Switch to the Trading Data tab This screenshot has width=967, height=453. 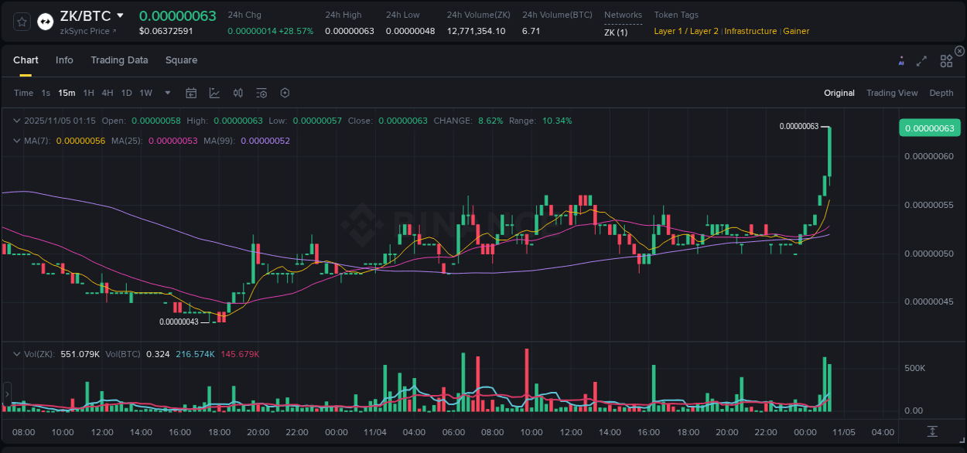pyautogui.click(x=119, y=60)
